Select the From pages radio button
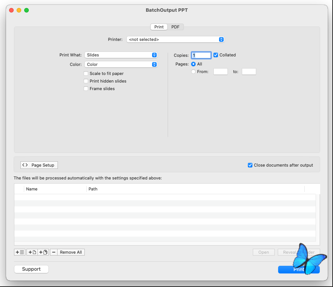333x287 pixels. [193, 72]
